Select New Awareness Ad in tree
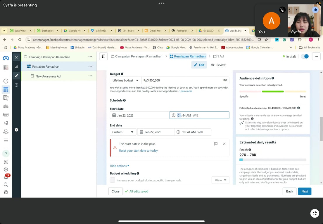The height and width of the screenshot is (224, 323). [48, 76]
